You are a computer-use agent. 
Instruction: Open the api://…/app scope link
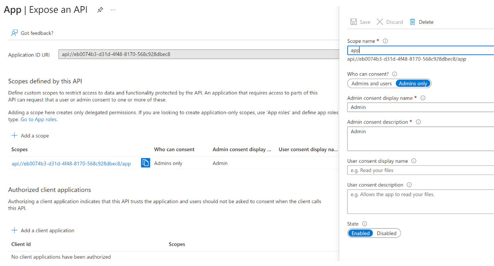[x=71, y=164]
